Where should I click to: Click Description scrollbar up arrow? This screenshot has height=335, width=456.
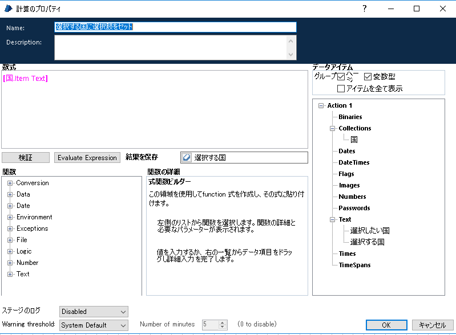pyautogui.click(x=291, y=41)
